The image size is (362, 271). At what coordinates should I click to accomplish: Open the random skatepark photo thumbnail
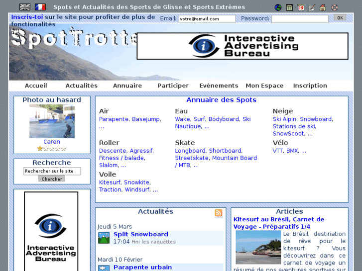(52, 121)
